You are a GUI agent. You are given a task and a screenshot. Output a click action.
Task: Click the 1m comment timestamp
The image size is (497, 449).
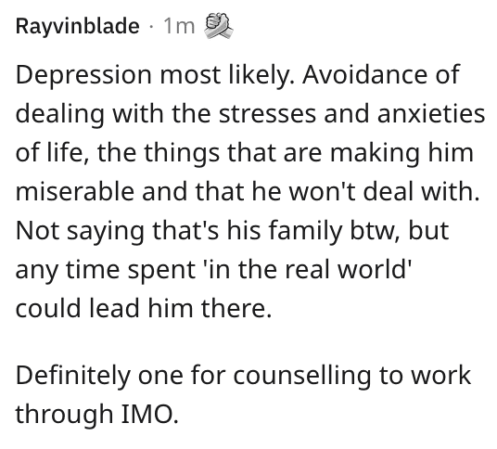(x=179, y=26)
